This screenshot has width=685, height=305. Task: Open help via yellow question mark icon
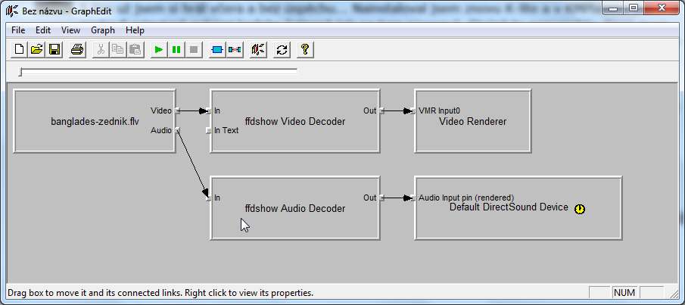305,49
